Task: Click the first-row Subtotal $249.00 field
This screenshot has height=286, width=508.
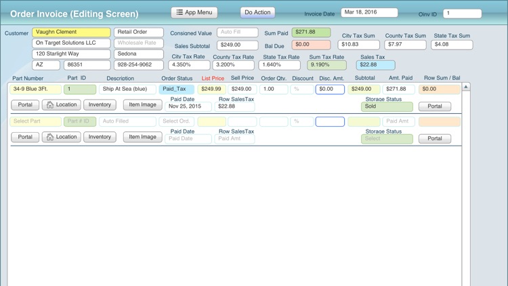Action: pyautogui.click(x=364, y=89)
